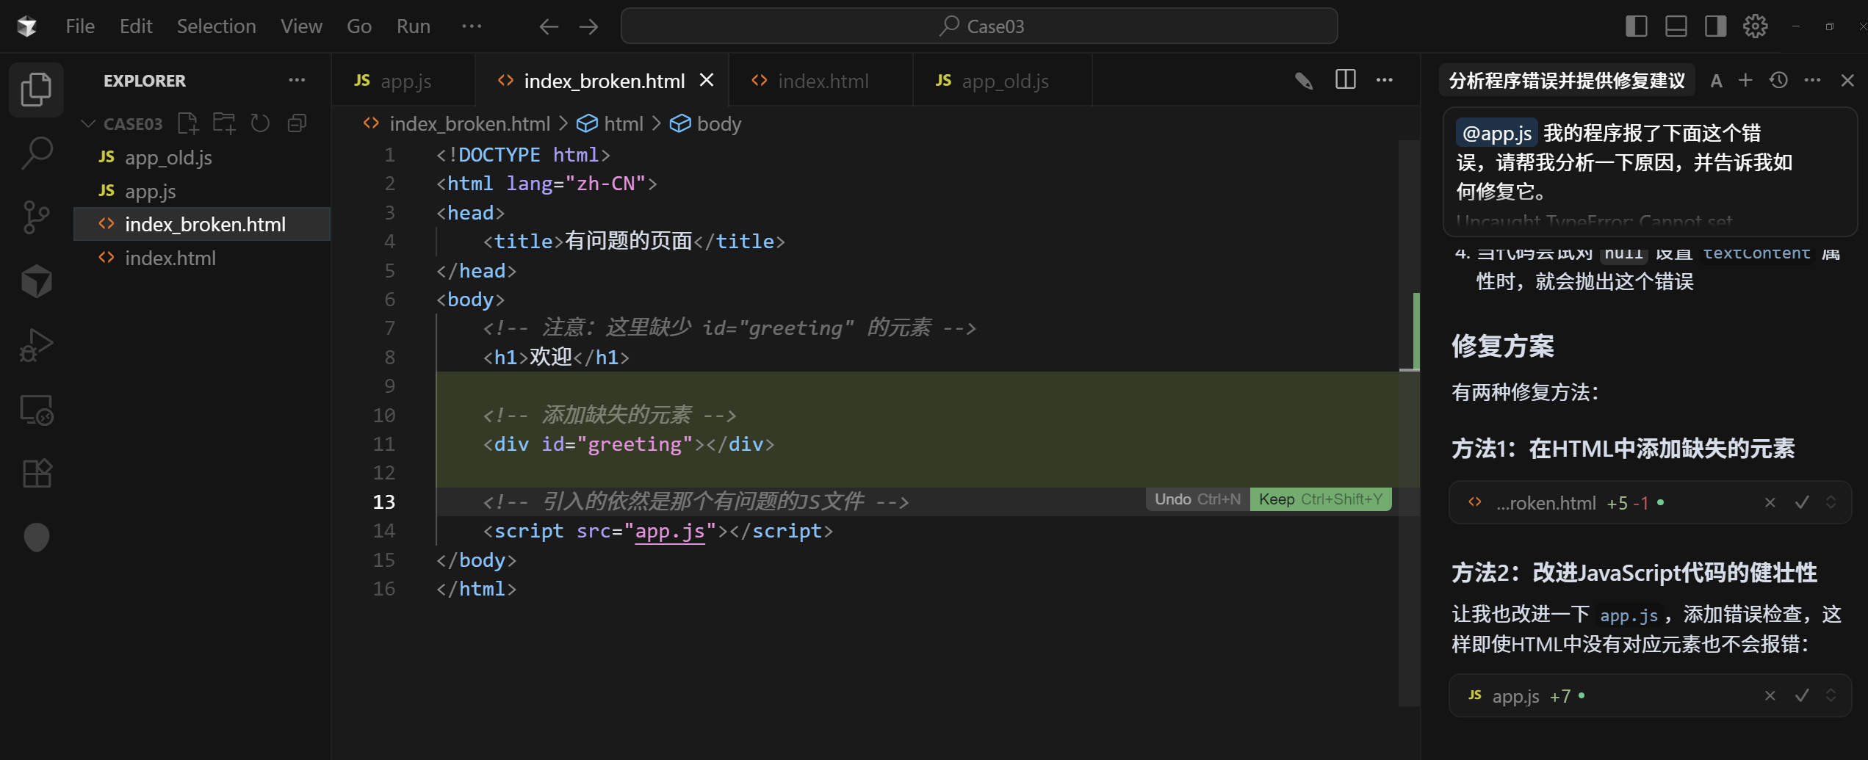
Task: Toggle the secondary sidebar layout button
Action: [x=1716, y=26]
